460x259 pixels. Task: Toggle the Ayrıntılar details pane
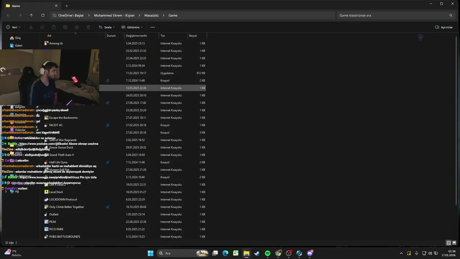click(444, 27)
